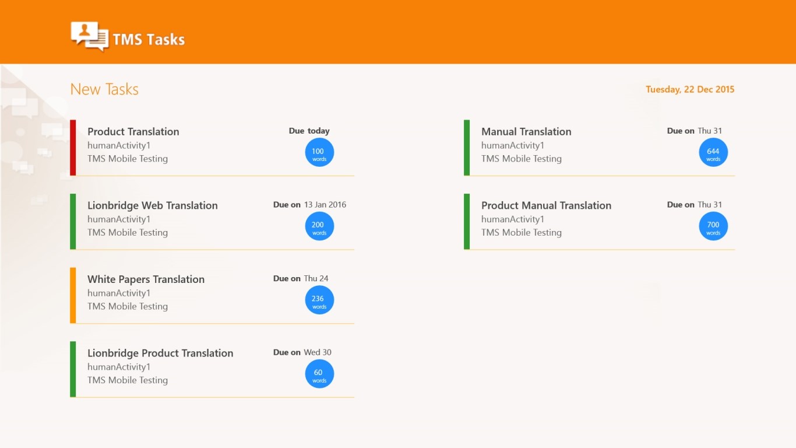This screenshot has width=796, height=448.
Task: Select the White Papers Translation task
Action: 212,295
